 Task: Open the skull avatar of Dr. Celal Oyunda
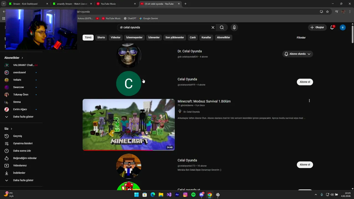click(129, 55)
